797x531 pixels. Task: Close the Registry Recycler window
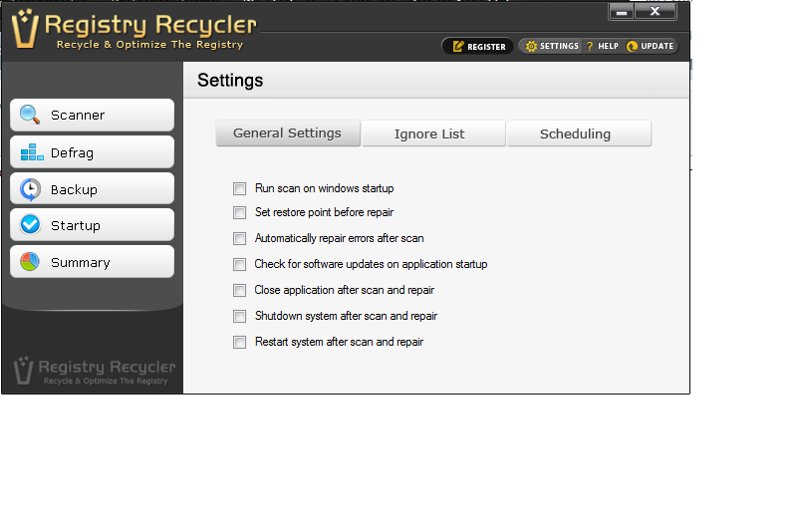click(x=656, y=12)
